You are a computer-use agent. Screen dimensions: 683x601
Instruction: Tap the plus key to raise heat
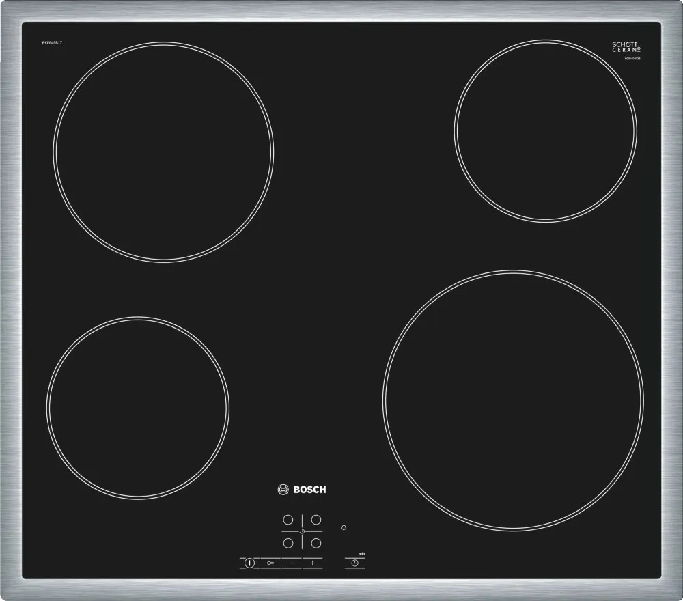(x=313, y=563)
